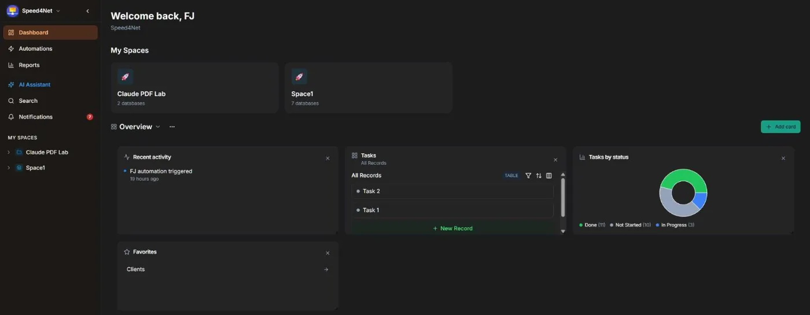The height and width of the screenshot is (315, 810).
Task: Toggle the In Progress legend entry
Action: point(675,225)
